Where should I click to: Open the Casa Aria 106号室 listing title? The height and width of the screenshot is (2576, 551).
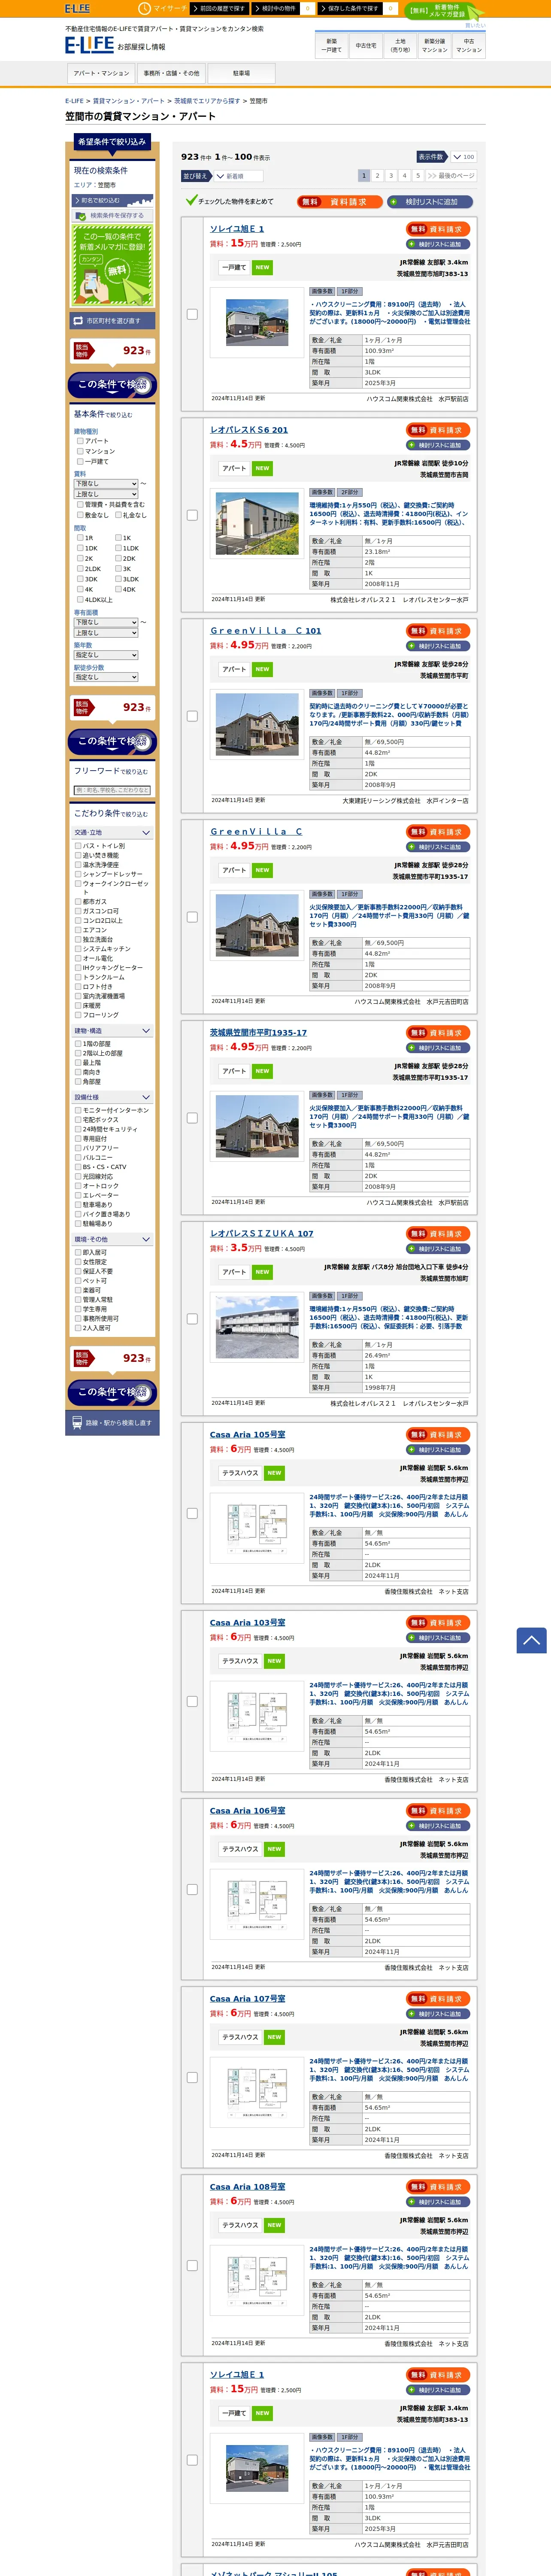coord(247,1811)
